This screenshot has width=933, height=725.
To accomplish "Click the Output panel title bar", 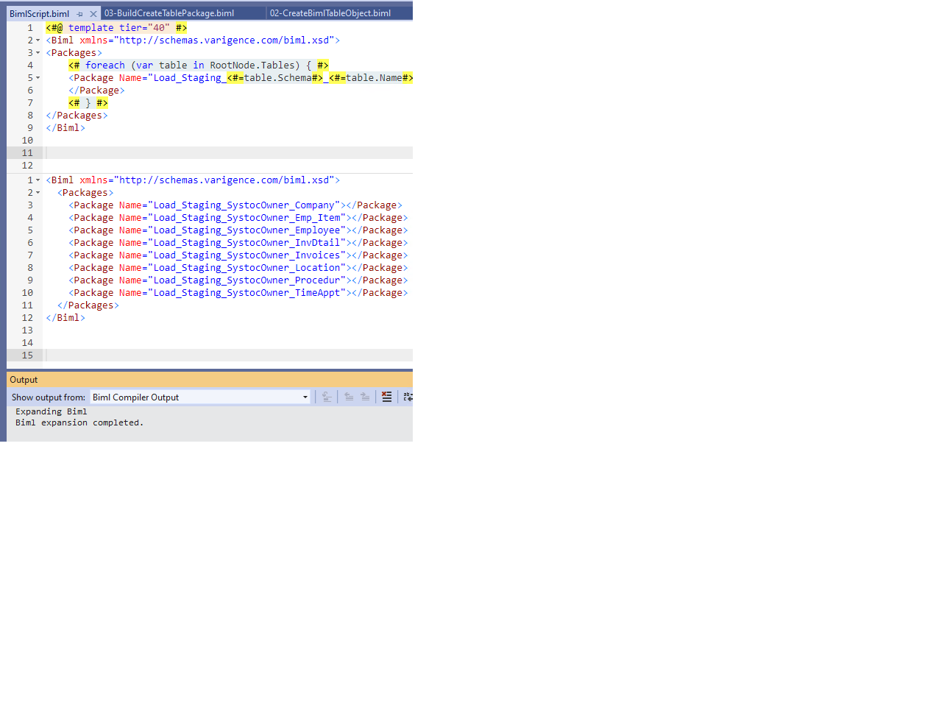I will click(x=210, y=380).
